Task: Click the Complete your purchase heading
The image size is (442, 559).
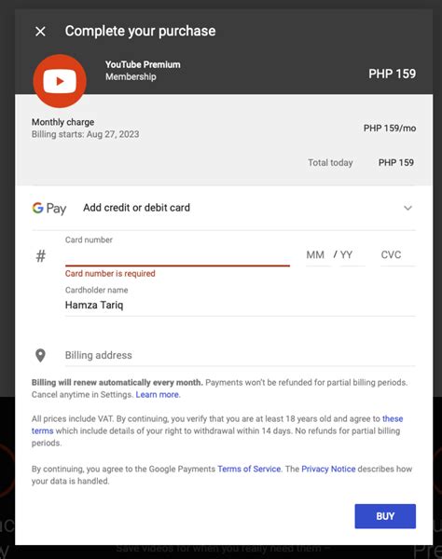Action: point(140,32)
